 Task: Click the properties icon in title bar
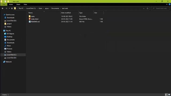(5, 1)
